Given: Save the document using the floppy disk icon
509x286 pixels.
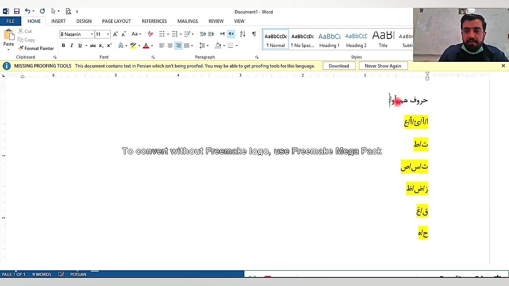Looking at the screenshot, I should [17, 11].
